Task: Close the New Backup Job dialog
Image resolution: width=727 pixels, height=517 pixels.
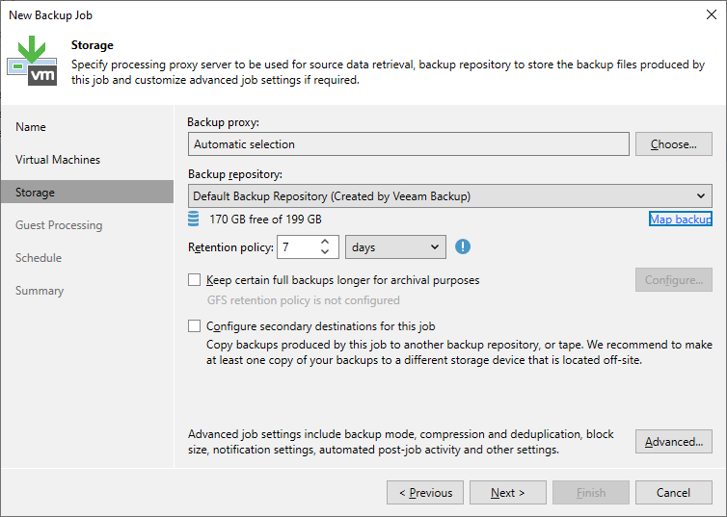Action: pos(712,14)
